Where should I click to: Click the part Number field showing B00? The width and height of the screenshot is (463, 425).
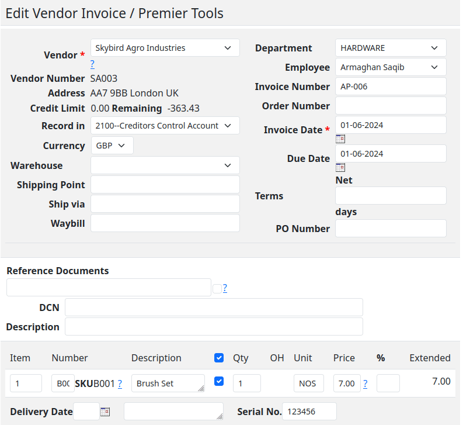62,383
